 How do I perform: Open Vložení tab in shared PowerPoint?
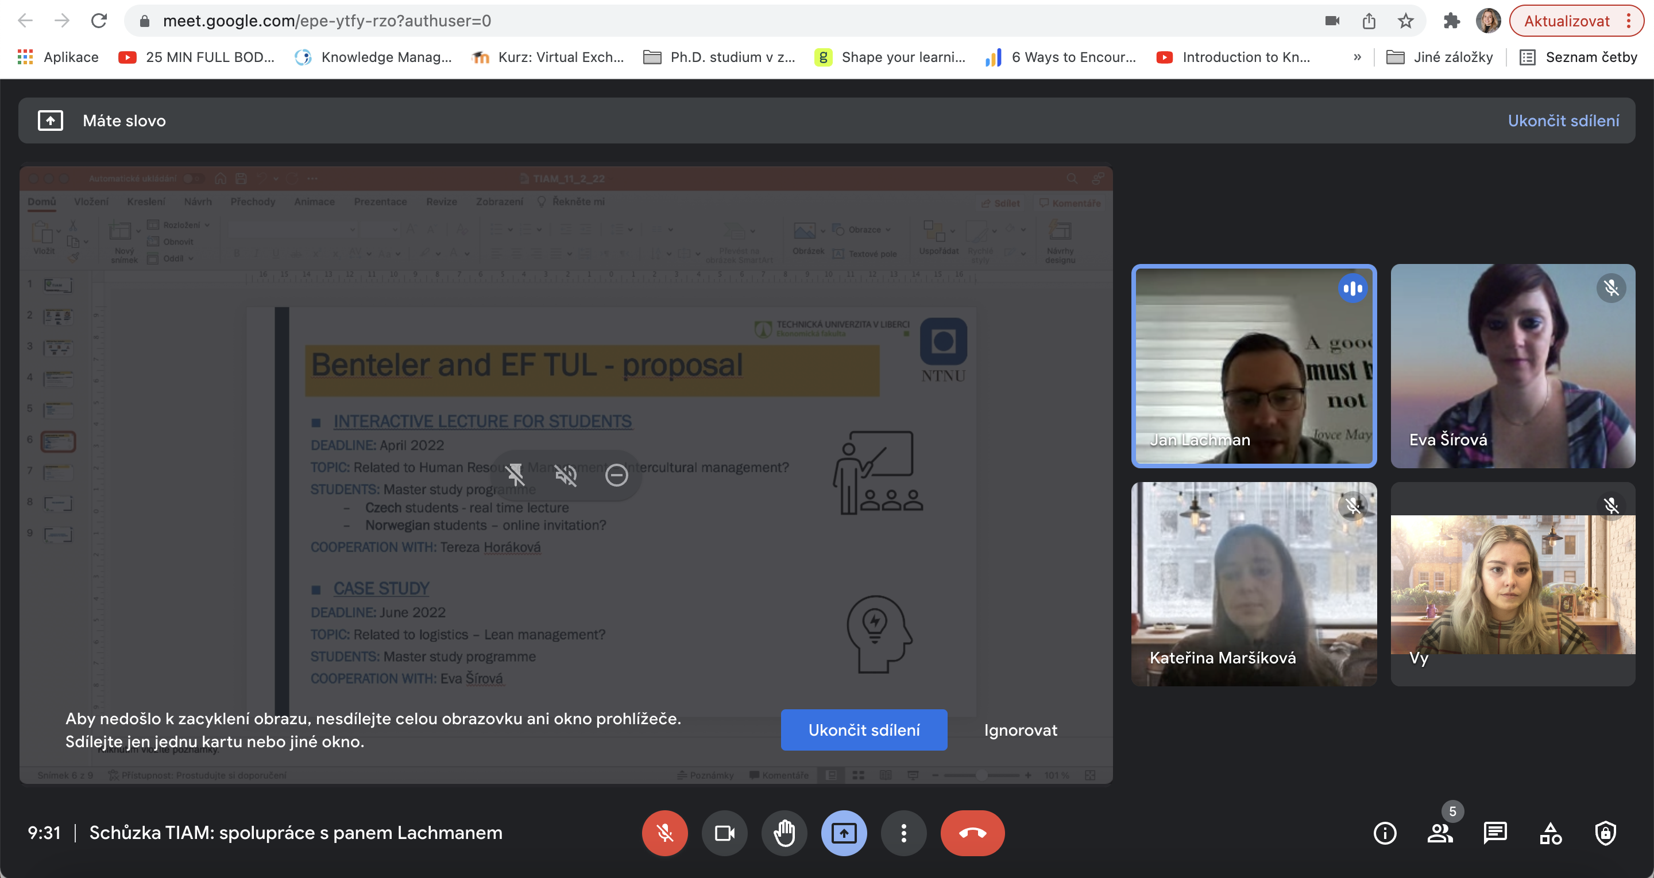click(x=91, y=201)
